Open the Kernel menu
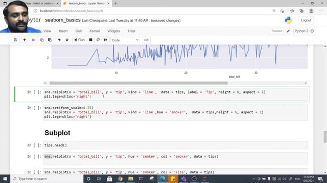Screen dimensions: 327x183 pyautogui.click(x=95, y=31)
